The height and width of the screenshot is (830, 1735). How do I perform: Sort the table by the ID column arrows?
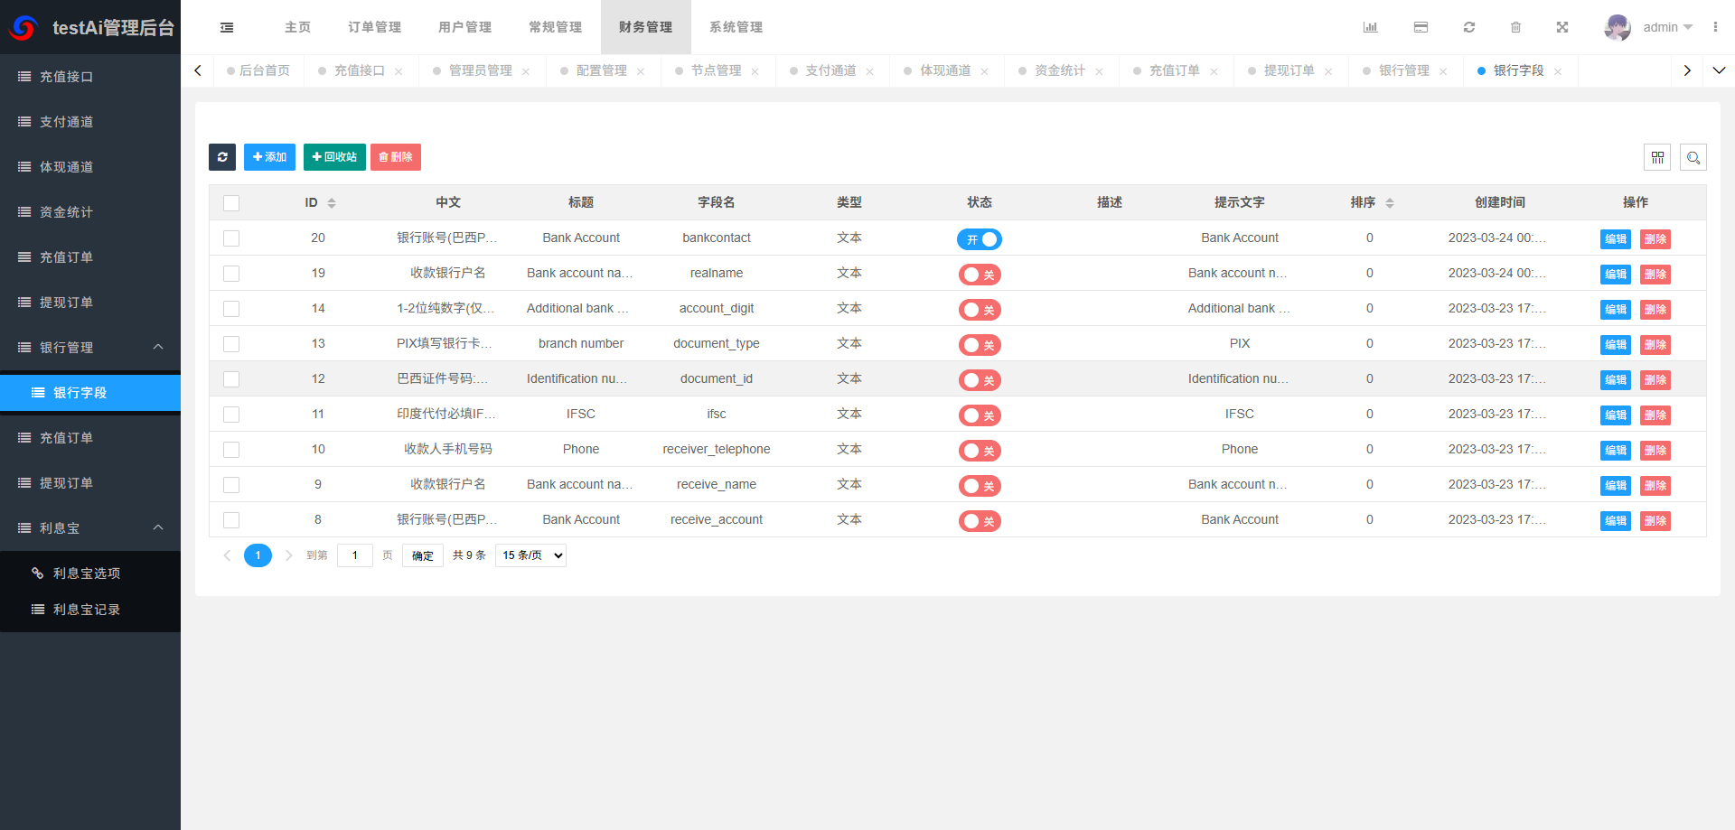[x=332, y=202]
